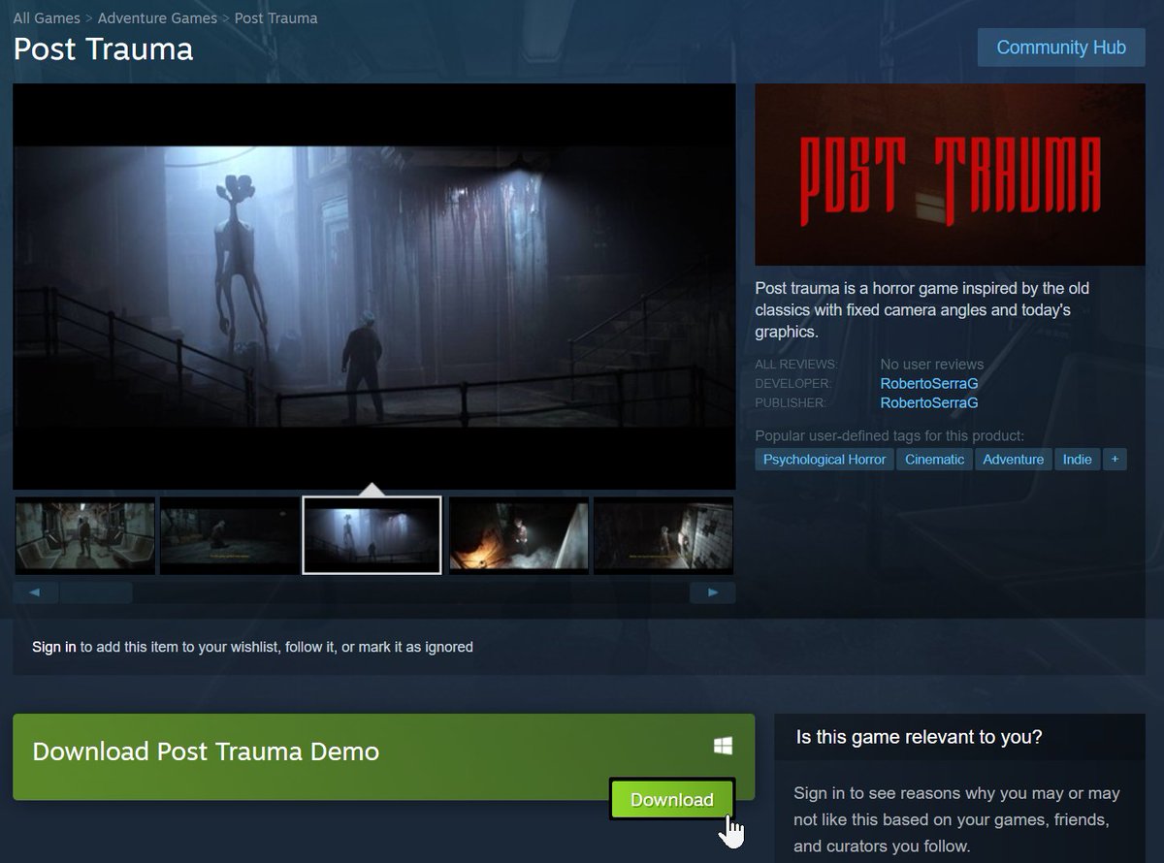The image size is (1164, 863).
Task: Select the second dark scene thumbnail
Action: click(x=229, y=535)
